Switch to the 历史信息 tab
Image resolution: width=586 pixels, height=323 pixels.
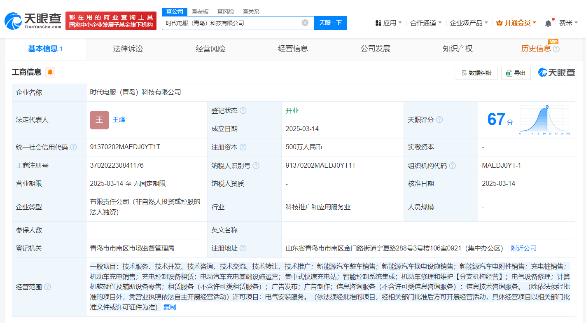tap(536, 49)
